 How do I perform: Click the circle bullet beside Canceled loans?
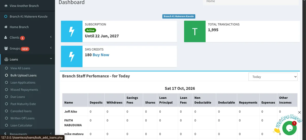tap(6, 111)
